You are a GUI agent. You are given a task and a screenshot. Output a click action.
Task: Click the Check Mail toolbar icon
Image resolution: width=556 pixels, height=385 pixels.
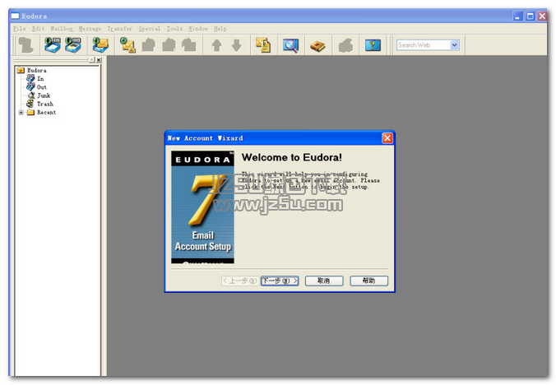coord(100,45)
